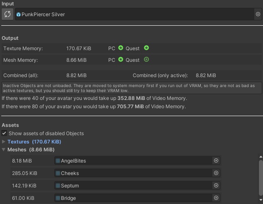Open object picker for AngelBites mesh

tap(216, 160)
